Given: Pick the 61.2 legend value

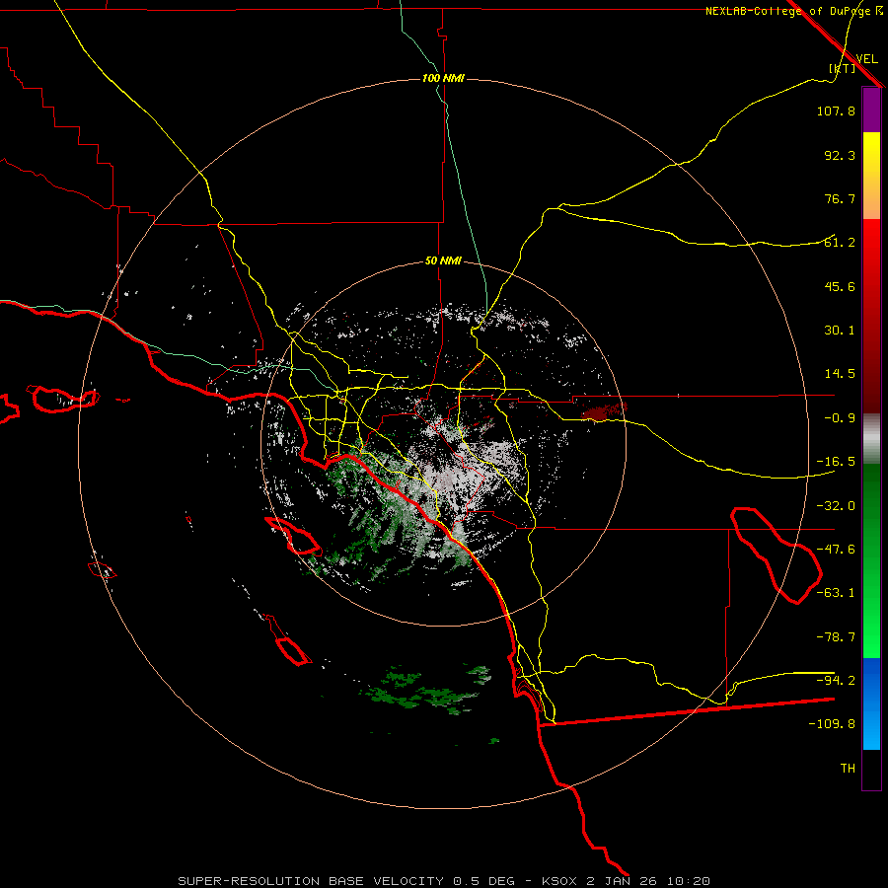Looking at the screenshot, I should [x=840, y=243].
